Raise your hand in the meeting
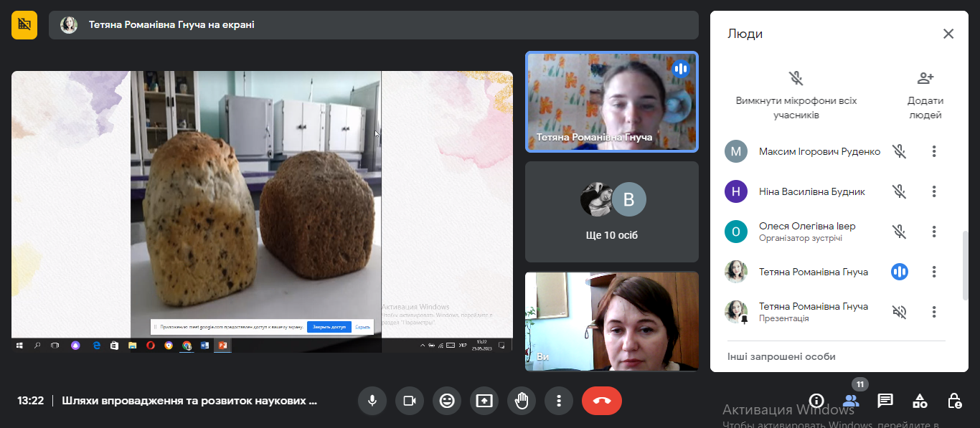The height and width of the screenshot is (428, 980). 522,401
